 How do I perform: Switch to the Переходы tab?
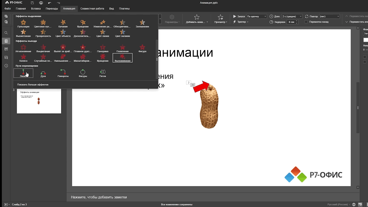52,9
